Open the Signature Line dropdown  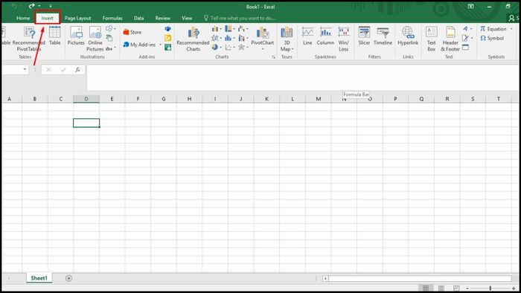point(467,38)
